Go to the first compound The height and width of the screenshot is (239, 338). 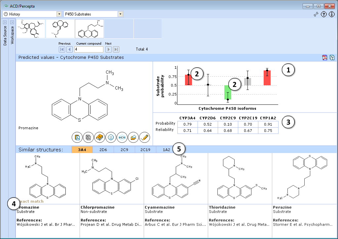tap(62, 49)
